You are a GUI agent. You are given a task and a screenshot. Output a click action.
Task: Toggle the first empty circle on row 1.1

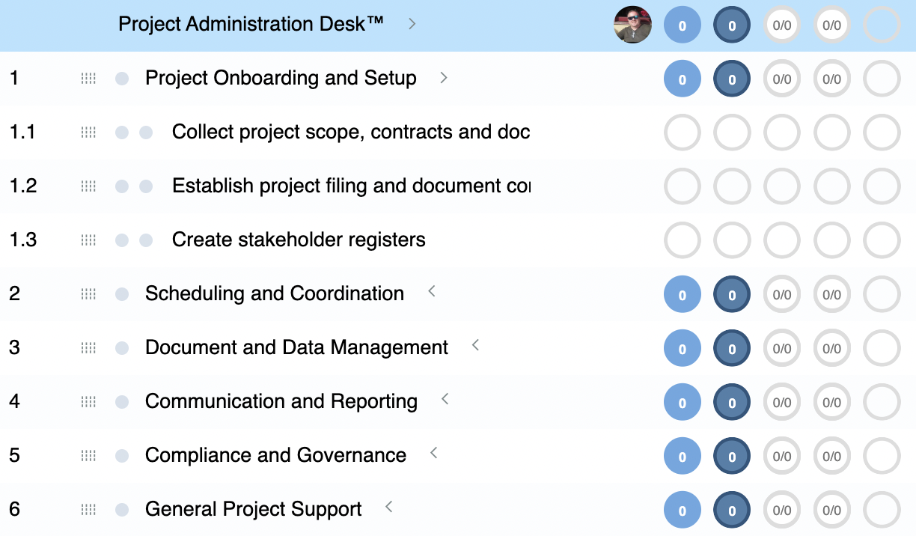pyautogui.click(x=682, y=133)
